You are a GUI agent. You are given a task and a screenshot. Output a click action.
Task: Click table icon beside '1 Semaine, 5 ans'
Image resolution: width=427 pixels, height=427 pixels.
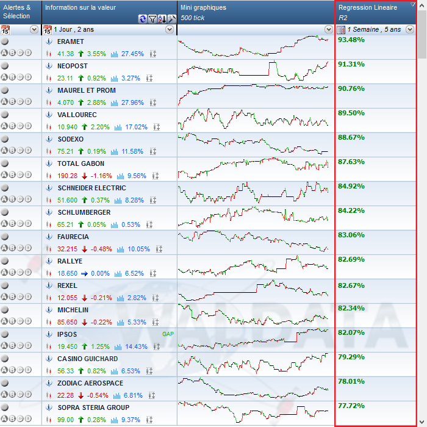pos(340,30)
